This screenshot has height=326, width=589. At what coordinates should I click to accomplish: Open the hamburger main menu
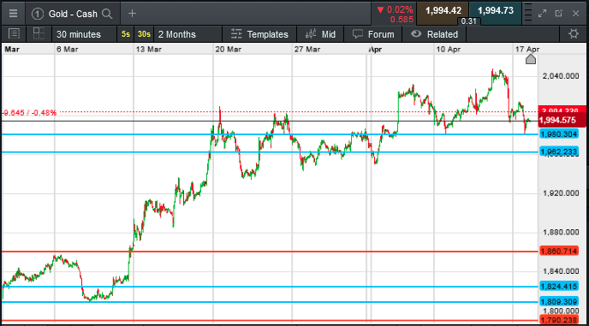tap(13, 14)
